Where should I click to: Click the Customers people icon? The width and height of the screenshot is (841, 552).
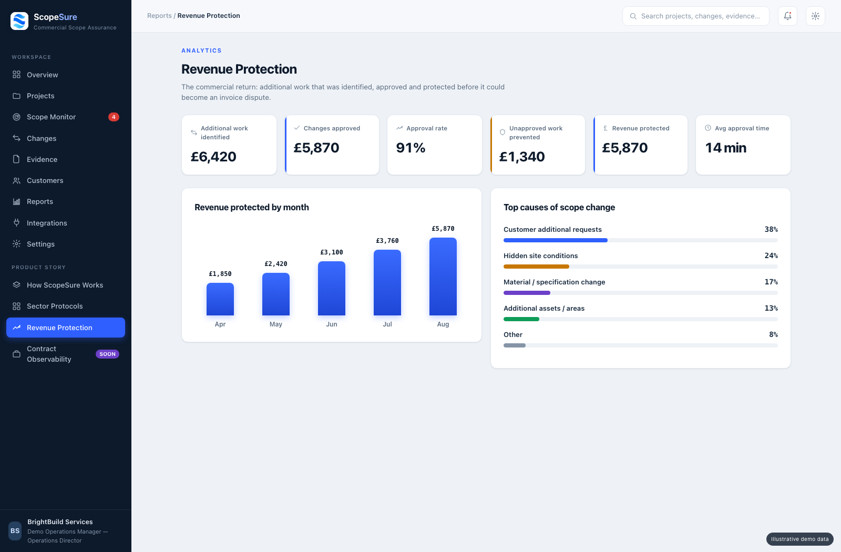tap(17, 180)
